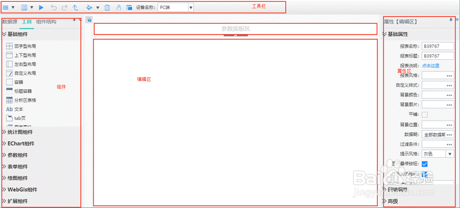Click the up-level arrow toolbar icon
460x208 pixels.
75,7
